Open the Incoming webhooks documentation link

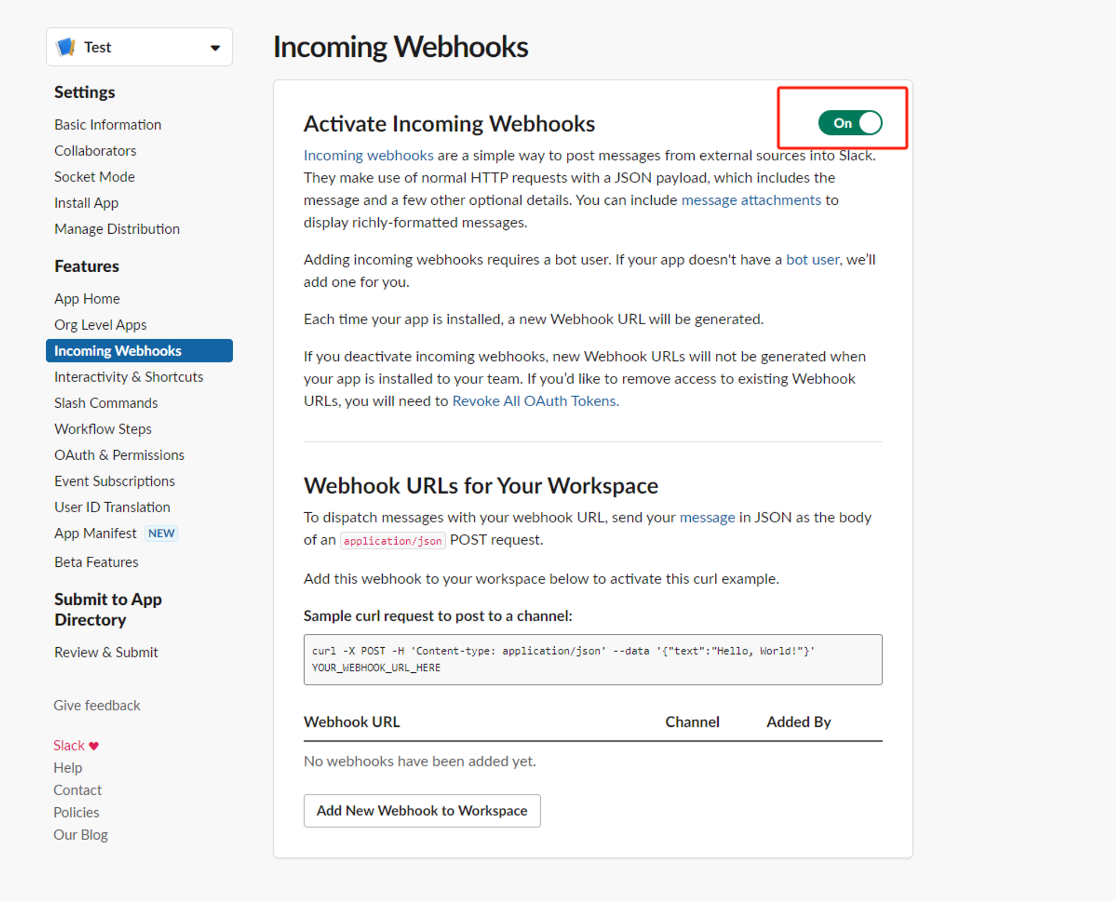[x=368, y=155]
